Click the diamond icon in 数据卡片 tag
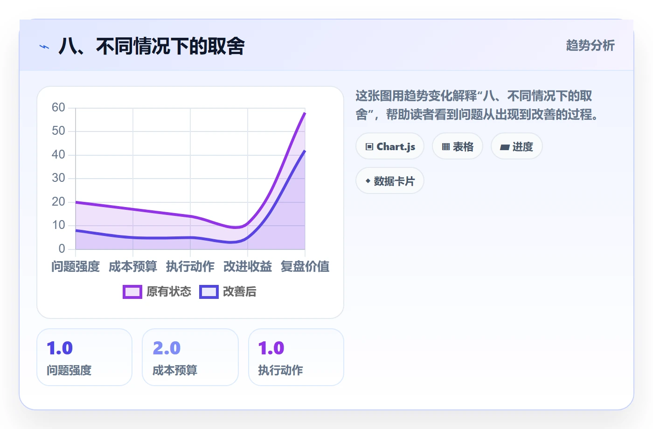 (368, 181)
